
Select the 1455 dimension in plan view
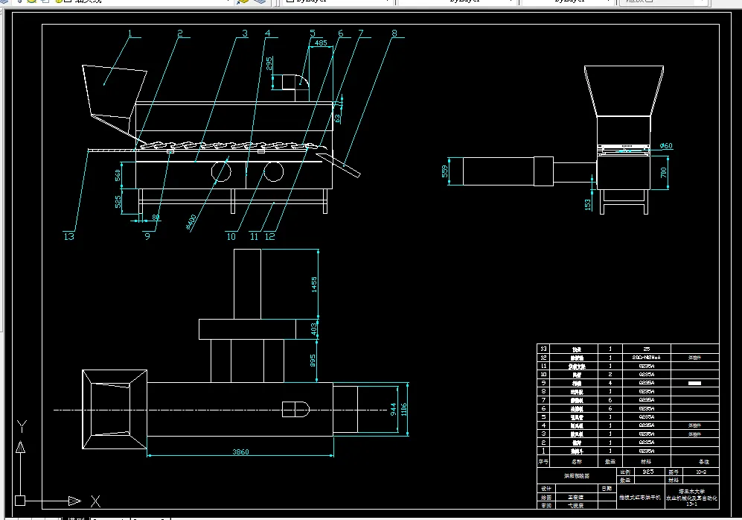tap(314, 284)
